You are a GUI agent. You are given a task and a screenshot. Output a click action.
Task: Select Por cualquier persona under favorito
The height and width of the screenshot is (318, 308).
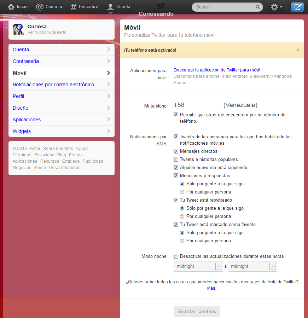(182, 241)
